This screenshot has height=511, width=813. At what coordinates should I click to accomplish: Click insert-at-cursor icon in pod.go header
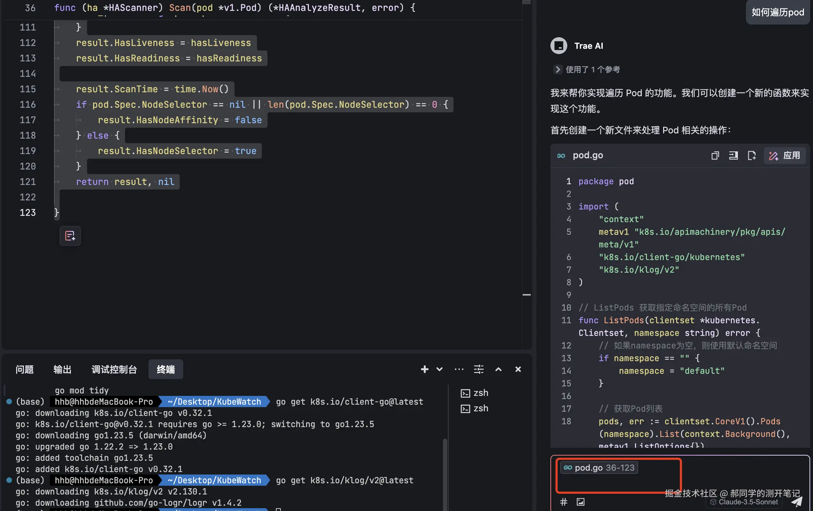click(733, 155)
